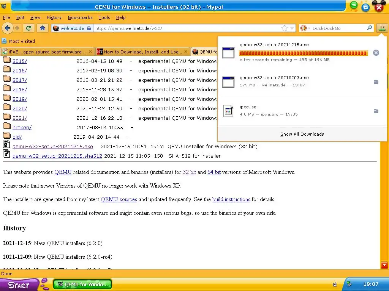
Task: Toggle the Downloads toolbar button
Action: [382, 28]
